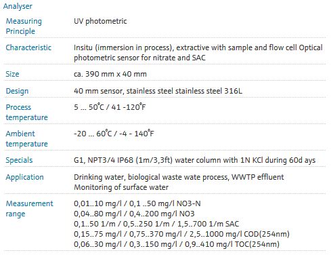Click the 390 mm x 40 mm value
Image resolution: width=331 pixels, height=255 pixels.
point(110,74)
